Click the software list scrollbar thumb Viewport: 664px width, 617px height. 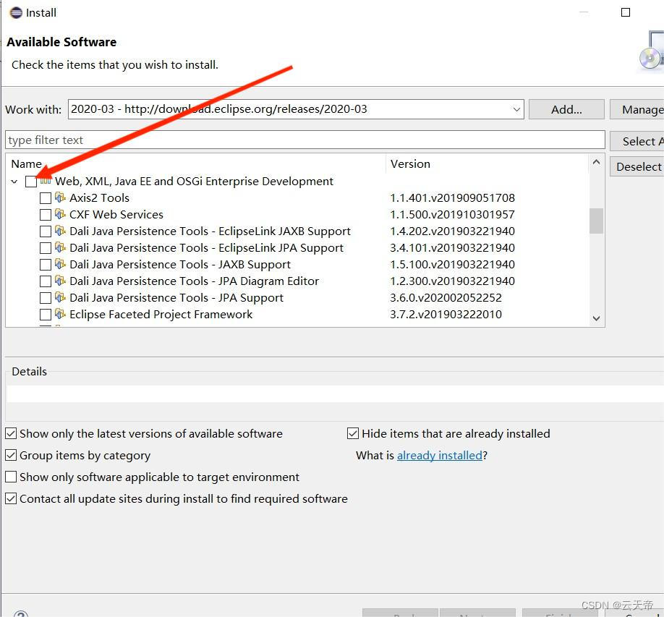pos(596,221)
